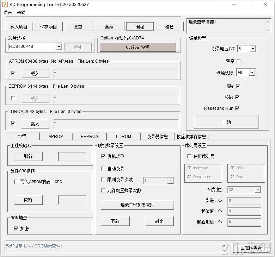Image resolution: width=275 pixels, height=257 pixels.
Task: Toggle the 编程 checkbox in 烧录设置
Action: click(238, 86)
